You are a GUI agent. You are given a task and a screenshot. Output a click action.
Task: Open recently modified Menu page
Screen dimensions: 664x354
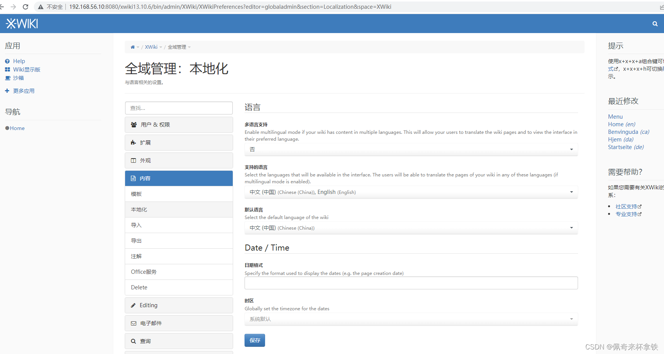(615, 117)
